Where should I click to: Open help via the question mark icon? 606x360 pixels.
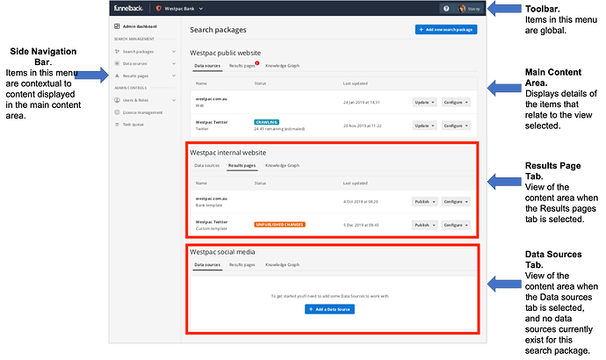(x=446, y=9)
